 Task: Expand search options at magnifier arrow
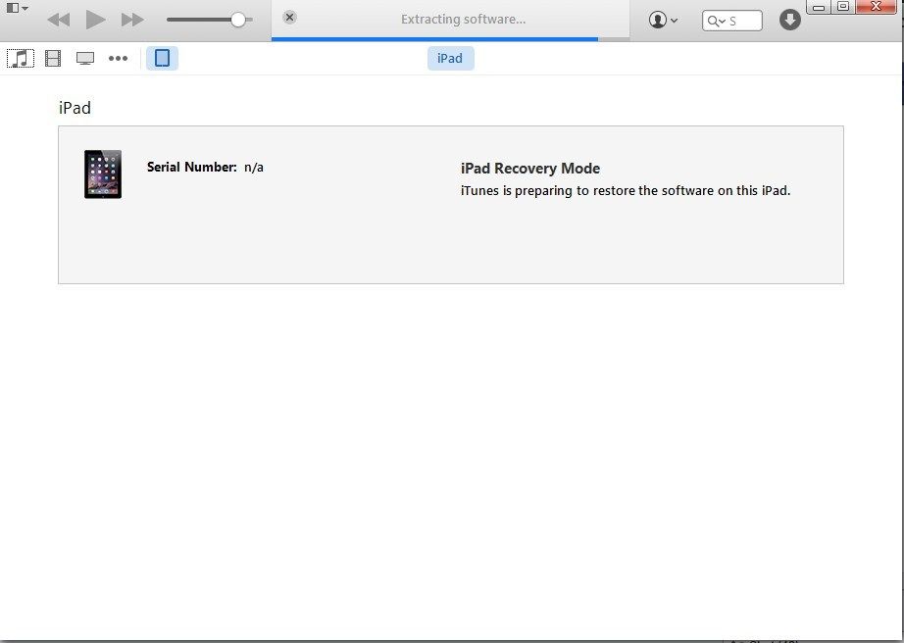click(717, 21)
